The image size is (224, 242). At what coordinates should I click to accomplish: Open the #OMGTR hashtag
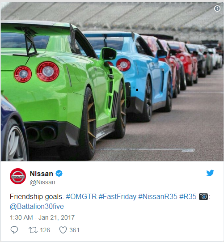click(81, 197)
